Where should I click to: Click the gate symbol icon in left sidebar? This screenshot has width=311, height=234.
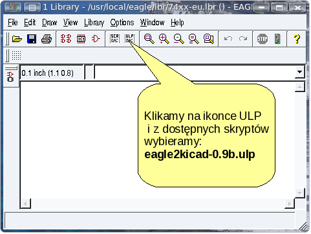click(10, 76)
